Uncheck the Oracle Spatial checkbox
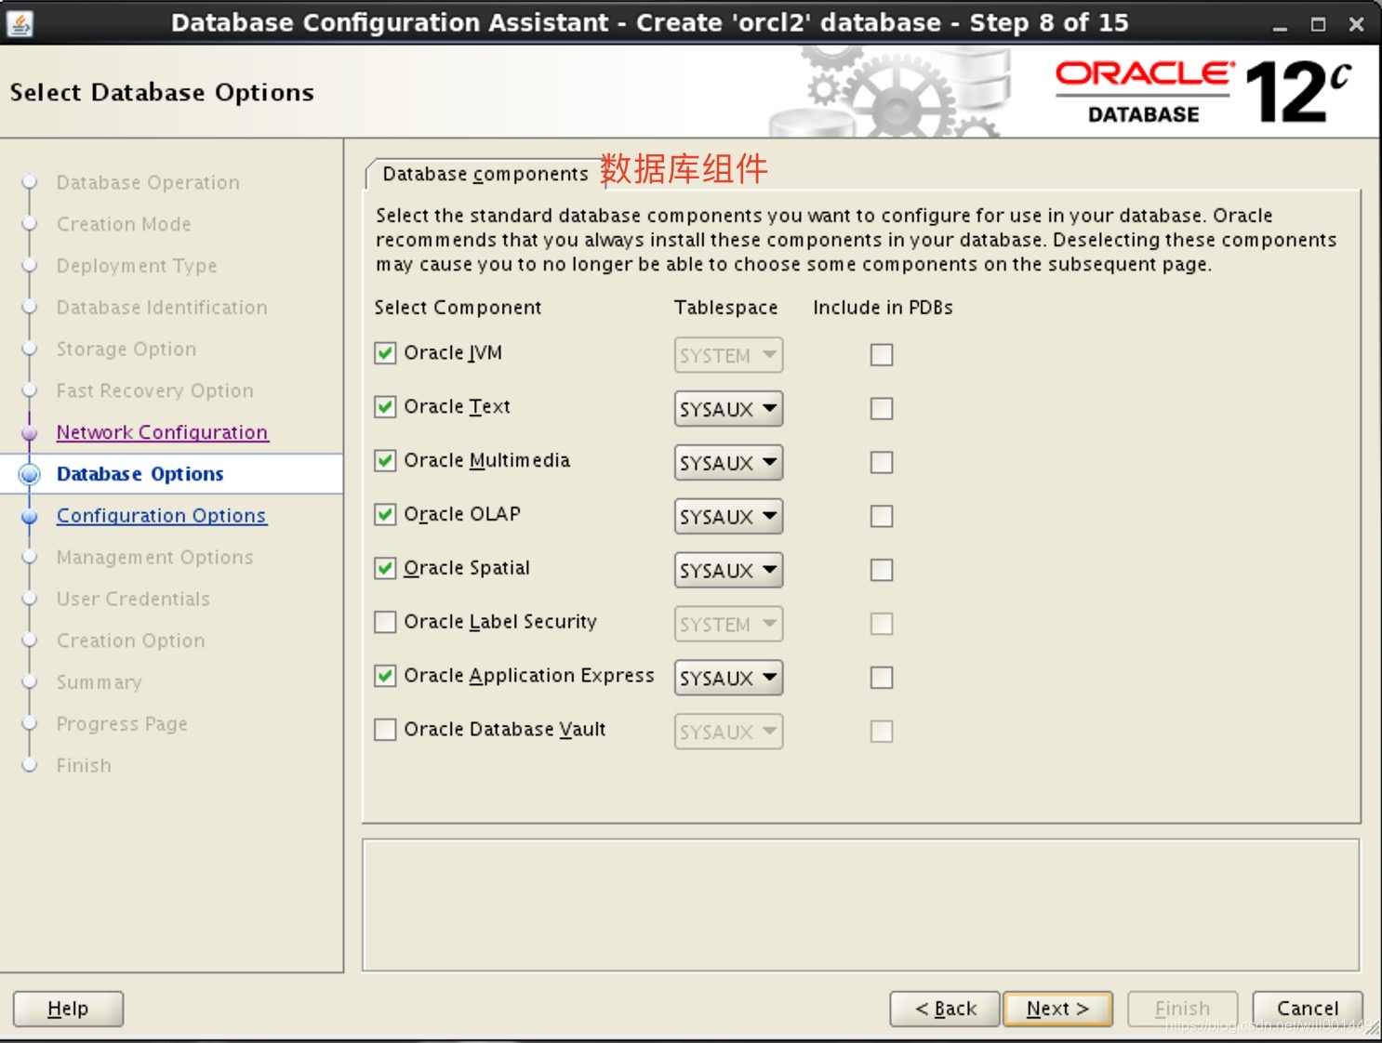 [x=385, y=569]
